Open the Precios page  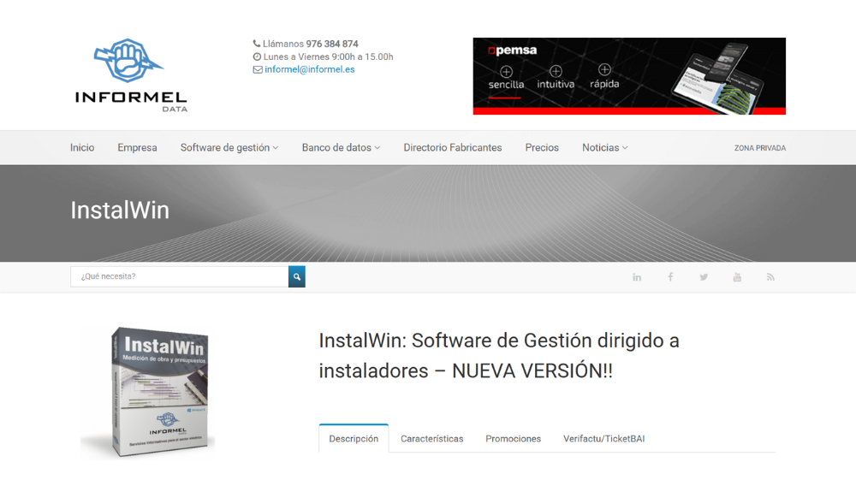(x=542, y=148)
